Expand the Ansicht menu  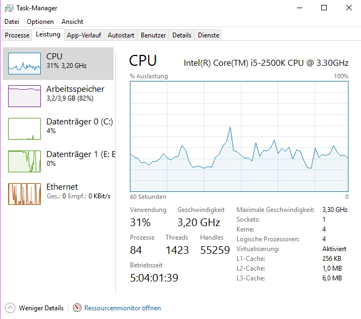pyautogui.click(x=72, y=22)
